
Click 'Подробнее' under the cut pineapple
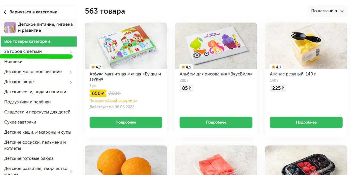point(306,122)
